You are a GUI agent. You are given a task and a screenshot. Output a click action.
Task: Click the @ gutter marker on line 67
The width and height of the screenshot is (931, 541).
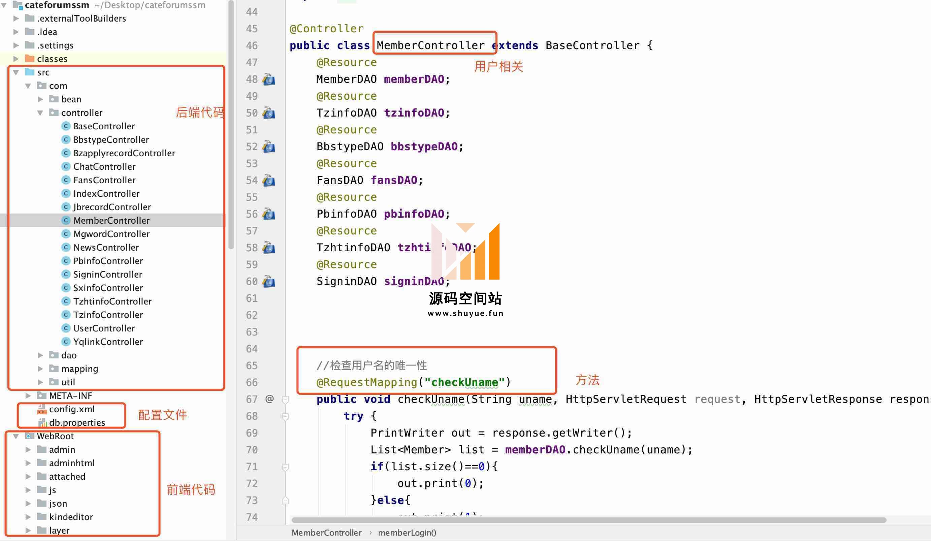(x=270, y=399)
